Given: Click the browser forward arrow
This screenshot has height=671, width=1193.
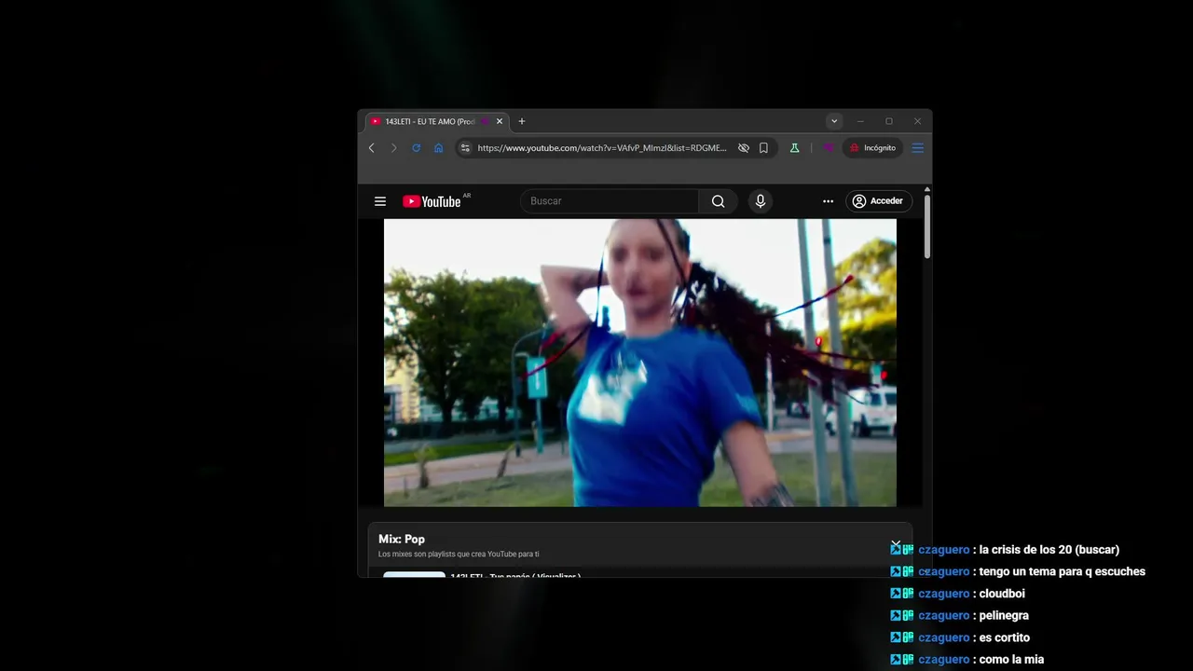Looking at the screenshot, I should point(393,148).
